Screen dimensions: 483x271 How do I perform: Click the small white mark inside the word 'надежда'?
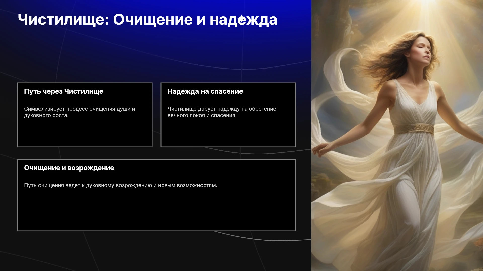pyautogui.click(x=242, y=19)
